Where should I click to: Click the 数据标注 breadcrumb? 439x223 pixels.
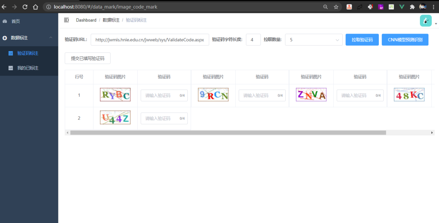111,20
